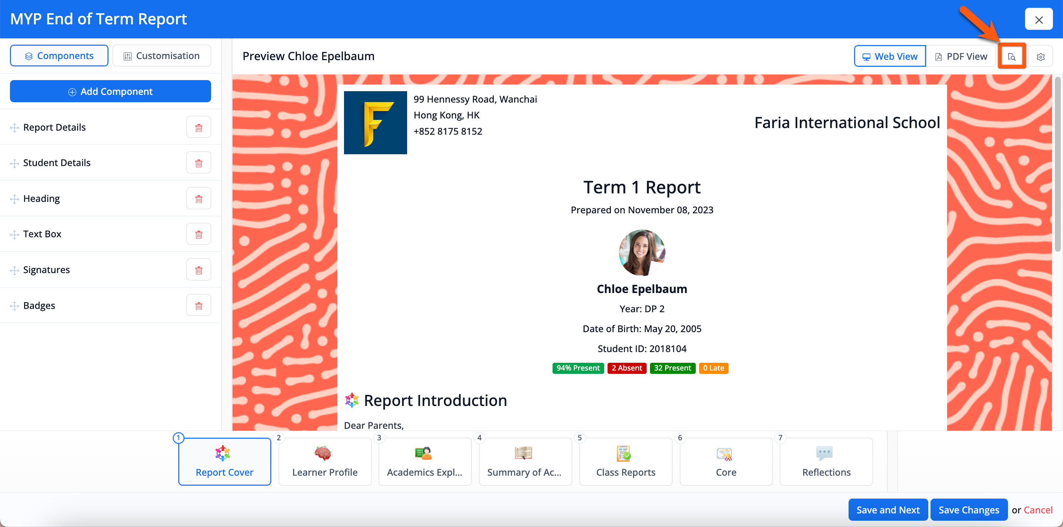Click the preview vertical scrollbar
1063x527 pixels.
pos(1057,165)
